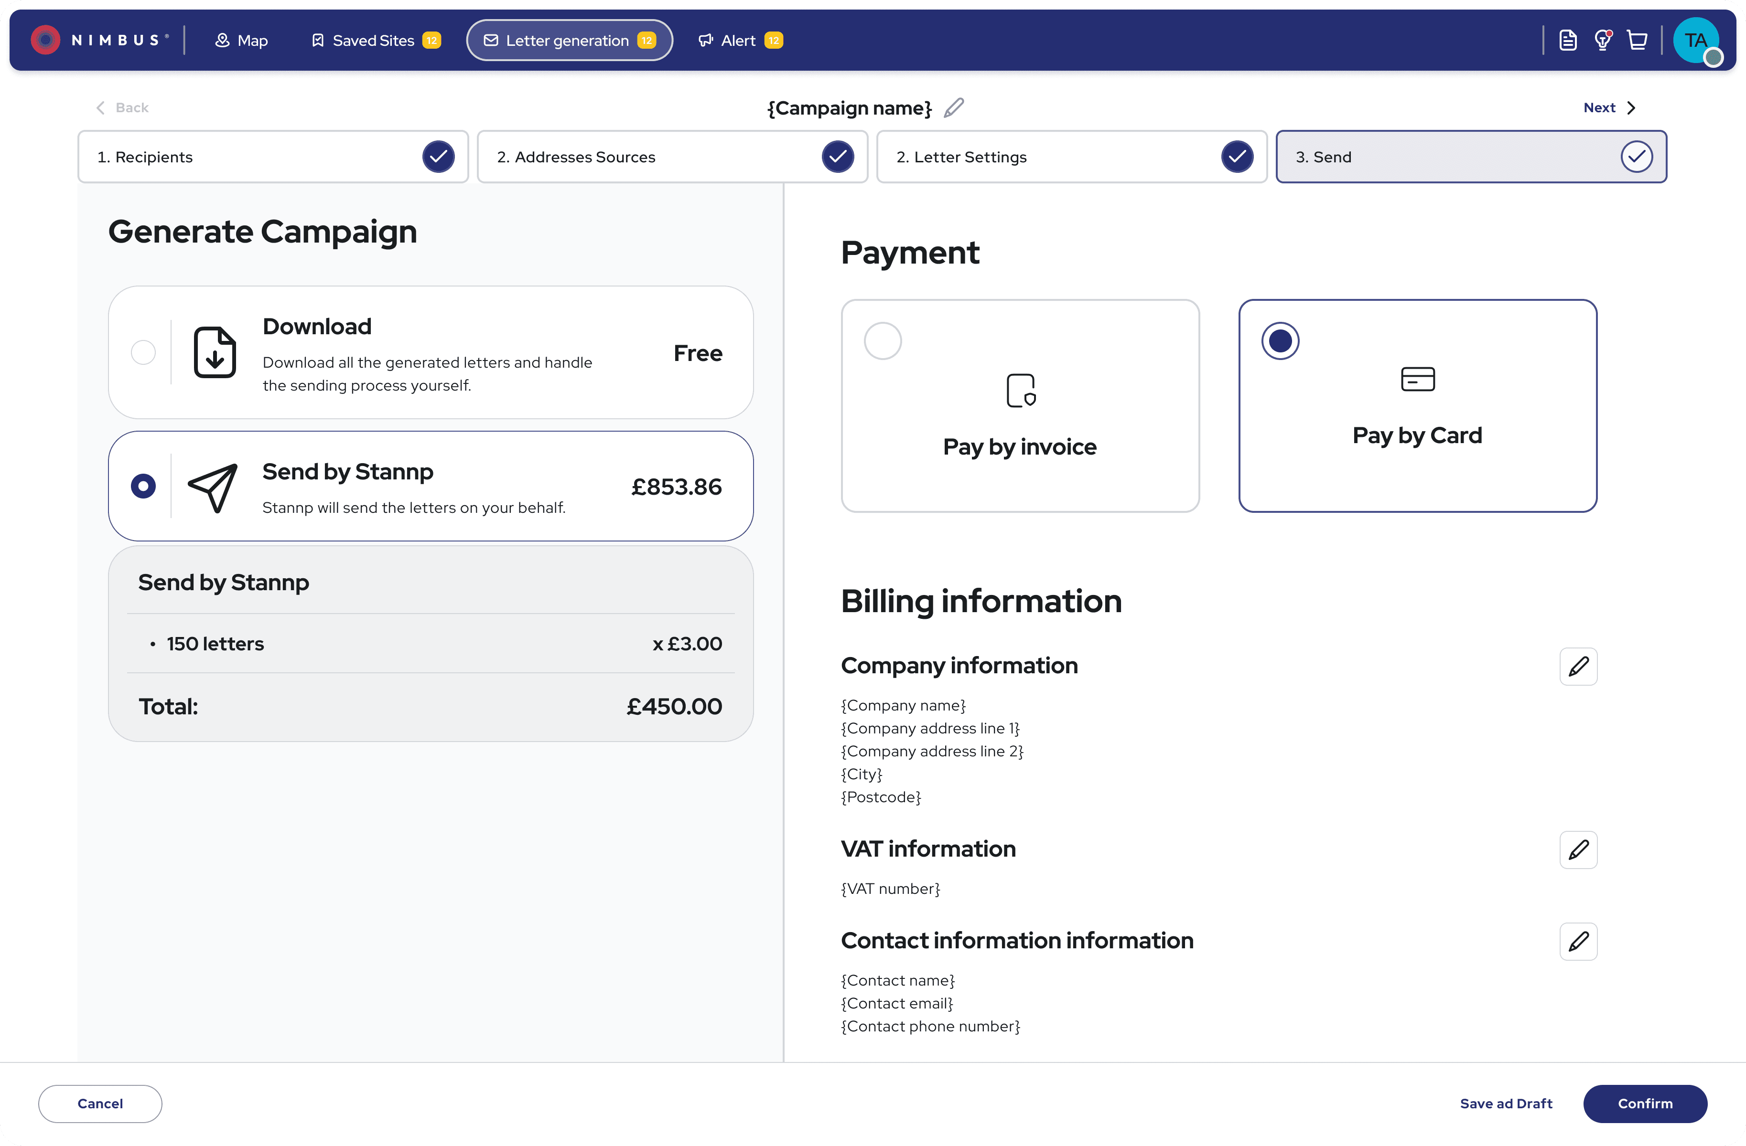Edit VAT information with pencil icon
Viewport: 1746px width, 1146px height.
click(x=1578, y=850)
